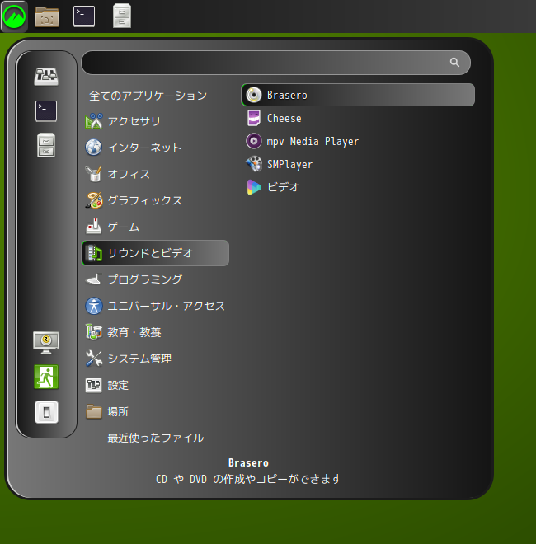Click into the menu search field
This screenshot has height=544, width=536.
coord(275,63)
